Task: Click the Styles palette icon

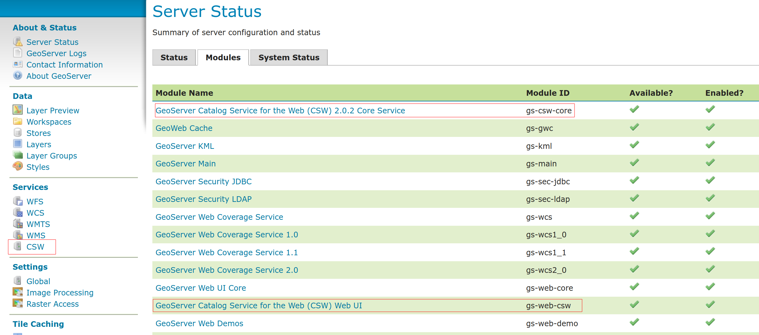Action: pos(18,166)
